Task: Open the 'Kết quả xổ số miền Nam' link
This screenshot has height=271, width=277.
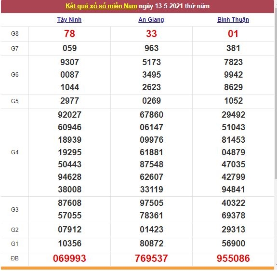Action: 101,6
